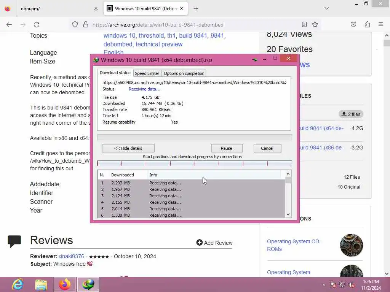Switch to Speed Limiter tab
Screen dimensions: 390x292
(x=147, y=73)
